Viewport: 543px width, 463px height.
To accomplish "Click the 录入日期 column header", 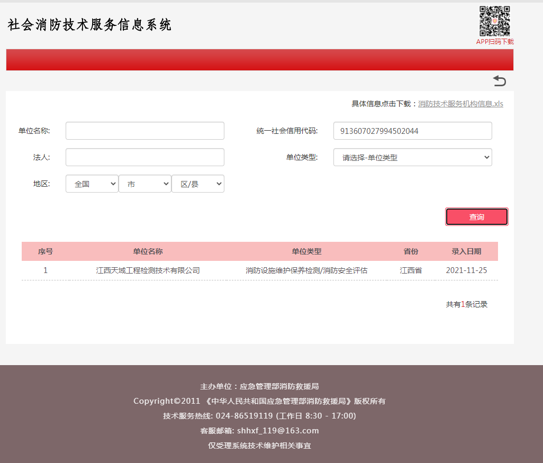I will click(466, 251).
